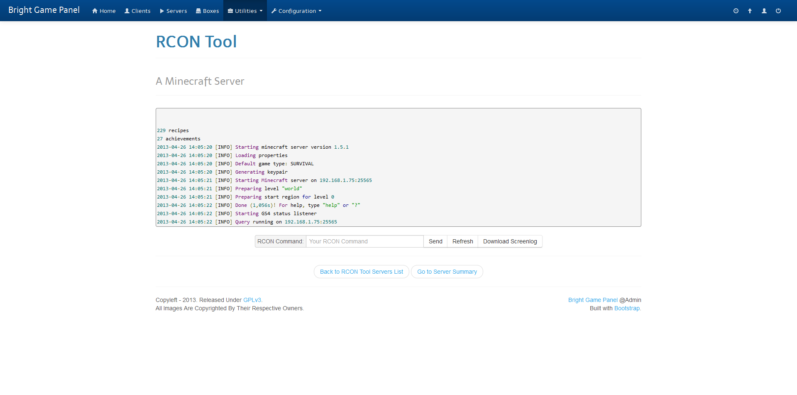This screenshot has height=395, width=797.
Task: Click Go to Server Summary
Action: click(447, 272)
